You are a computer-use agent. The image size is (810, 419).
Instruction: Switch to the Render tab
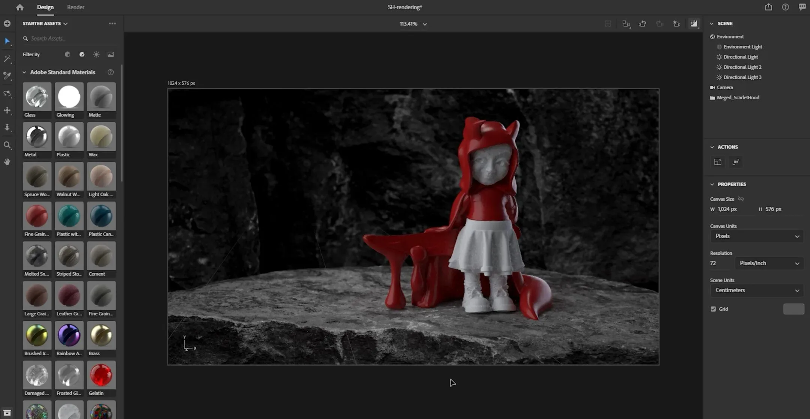[x=75, y=7]
